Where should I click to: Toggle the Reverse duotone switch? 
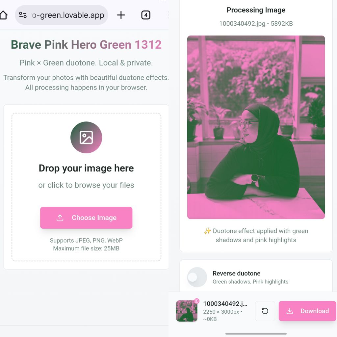197,277
